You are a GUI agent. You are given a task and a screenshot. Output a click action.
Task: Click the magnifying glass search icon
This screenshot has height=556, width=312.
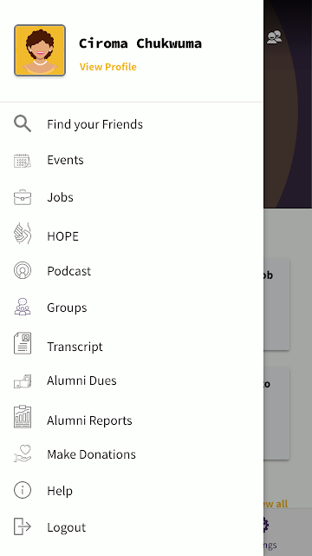point(23,123)
